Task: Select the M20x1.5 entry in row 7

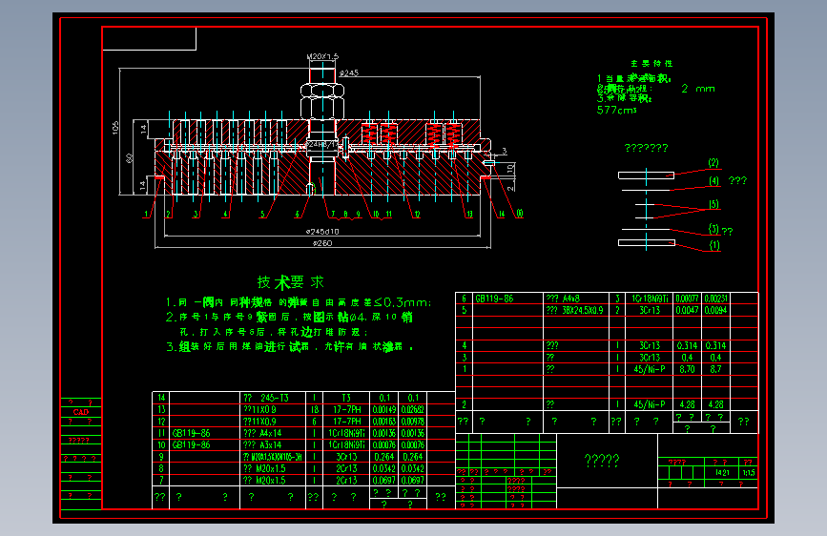Action: (x=271, y=480)
